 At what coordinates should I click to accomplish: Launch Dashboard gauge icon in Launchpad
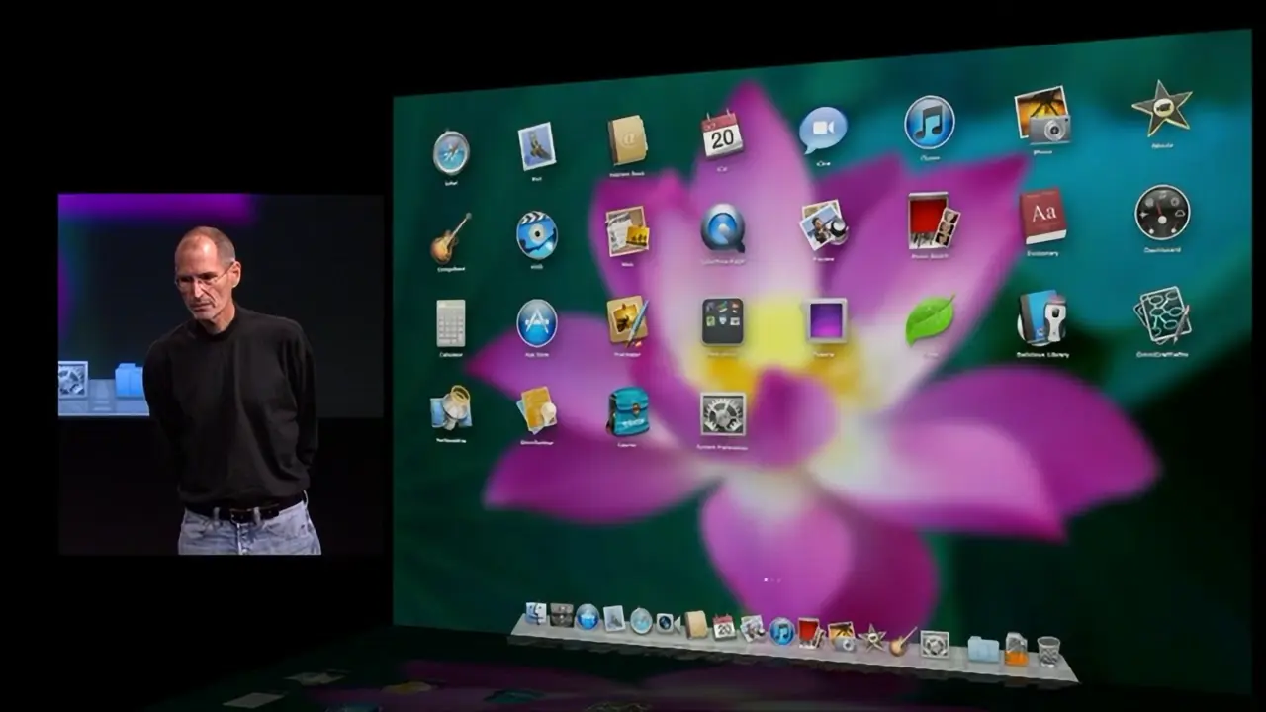1162,212
